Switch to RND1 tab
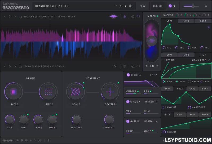Screen dimensions: 212x144 tap(167, 89)
